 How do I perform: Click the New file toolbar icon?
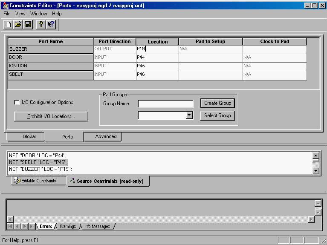8,24
